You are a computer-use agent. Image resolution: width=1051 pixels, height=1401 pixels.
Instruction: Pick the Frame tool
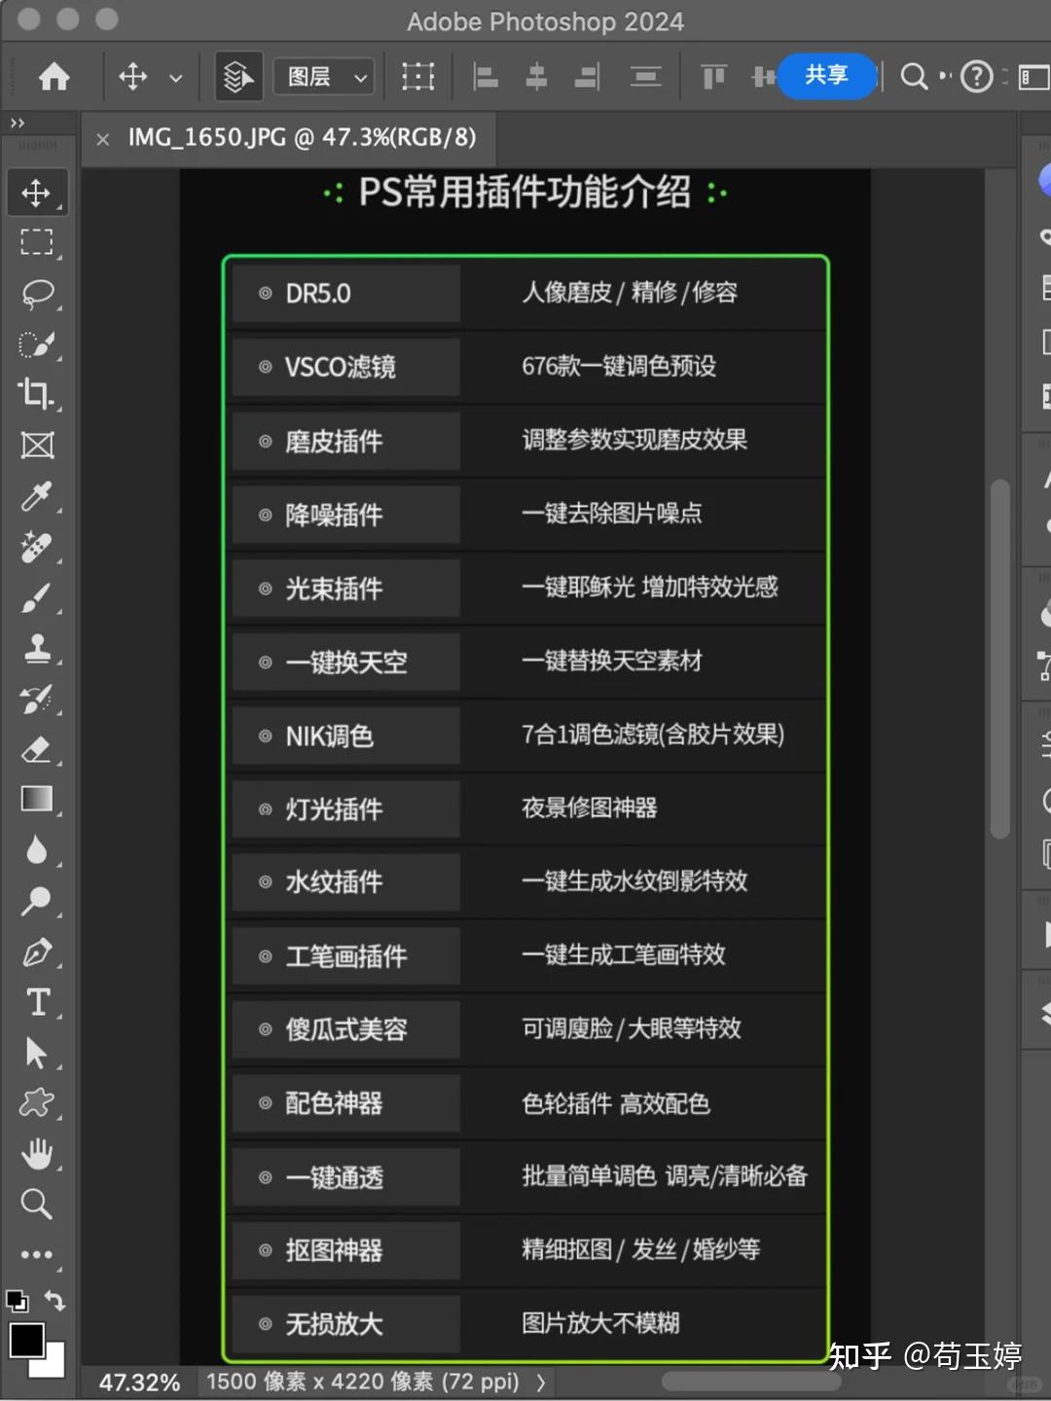[37, 446]
